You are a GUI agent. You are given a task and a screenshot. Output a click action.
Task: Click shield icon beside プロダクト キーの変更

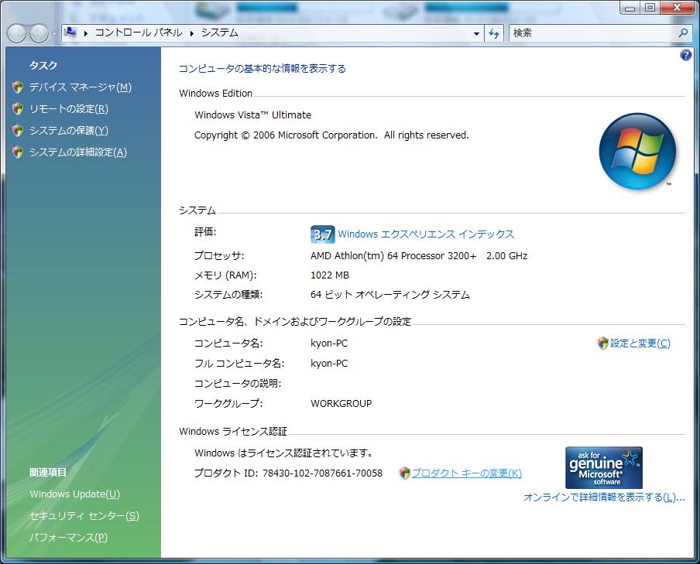coord(404,473)
